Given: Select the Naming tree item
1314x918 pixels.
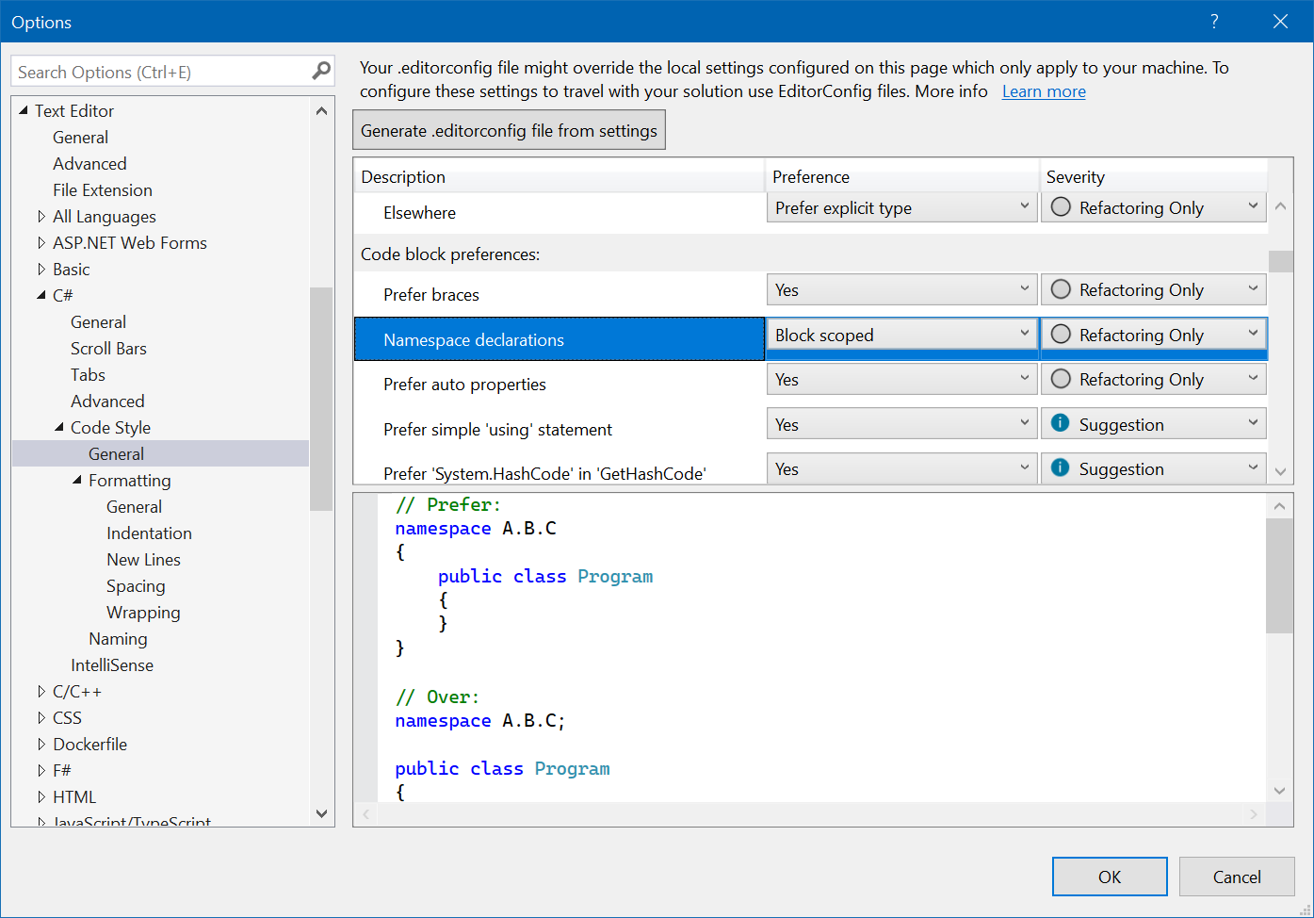Looking at the screenshot, I should [x=118, y=638].
